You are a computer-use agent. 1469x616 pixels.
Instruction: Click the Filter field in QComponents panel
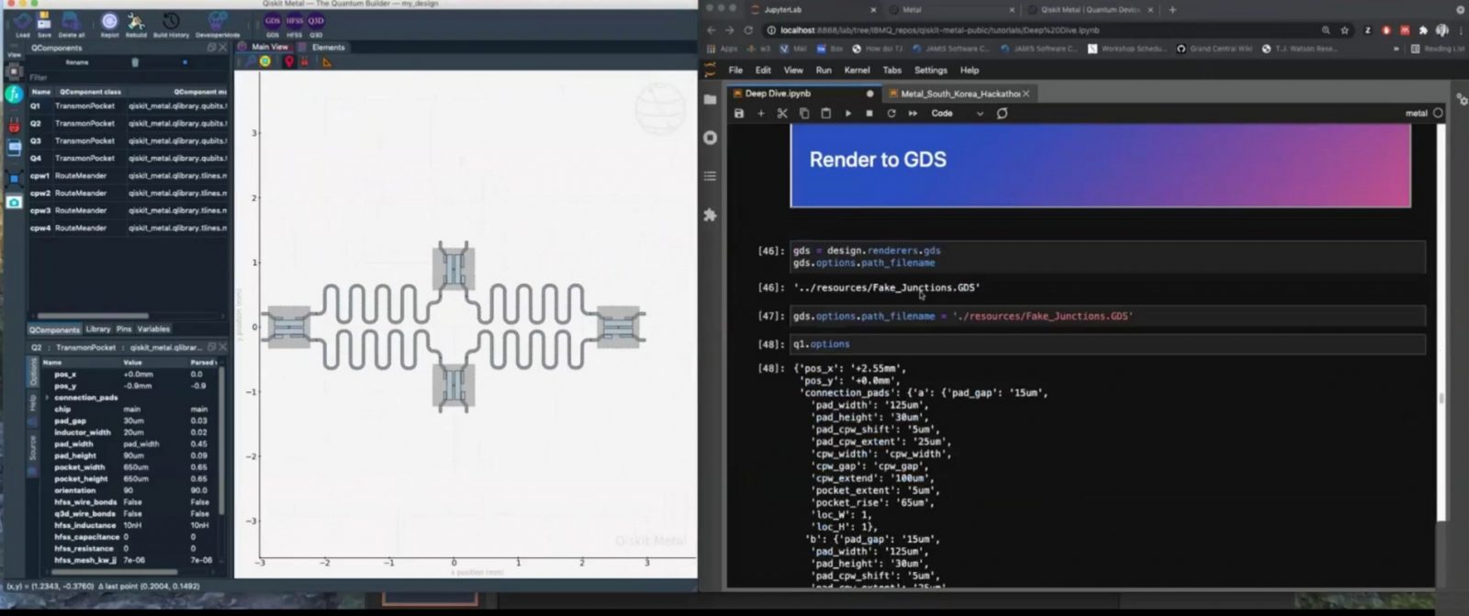coord(129,77)
